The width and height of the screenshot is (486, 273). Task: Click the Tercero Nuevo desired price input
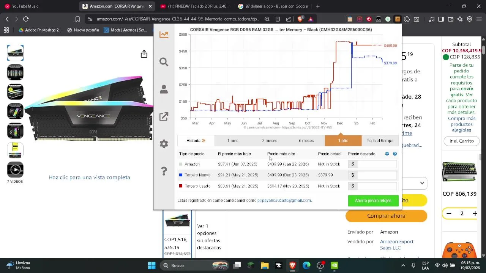377,175
